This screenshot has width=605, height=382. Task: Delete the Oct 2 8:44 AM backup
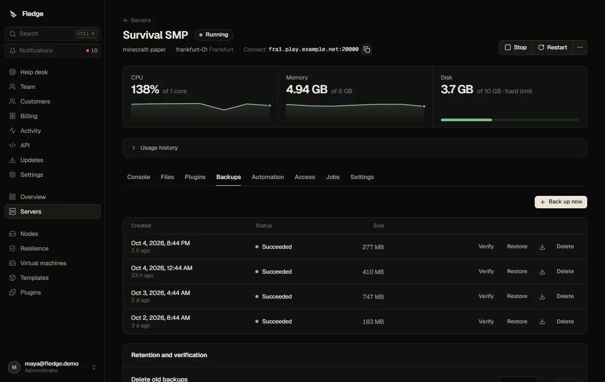(x=565, y=322)
